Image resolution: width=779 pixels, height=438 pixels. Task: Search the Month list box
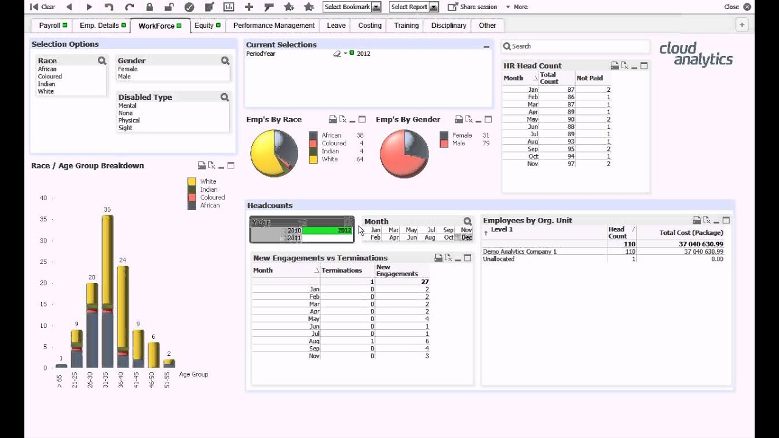[467, 221]
